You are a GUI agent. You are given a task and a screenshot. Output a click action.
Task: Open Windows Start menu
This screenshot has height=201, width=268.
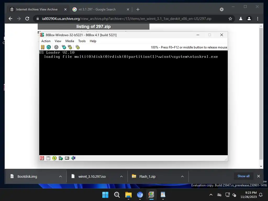(105, 195)
